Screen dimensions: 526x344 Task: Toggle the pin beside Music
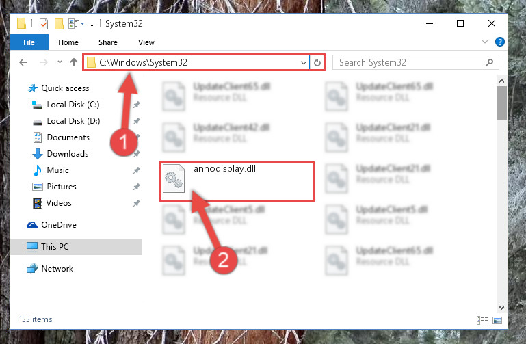[136, 170]
